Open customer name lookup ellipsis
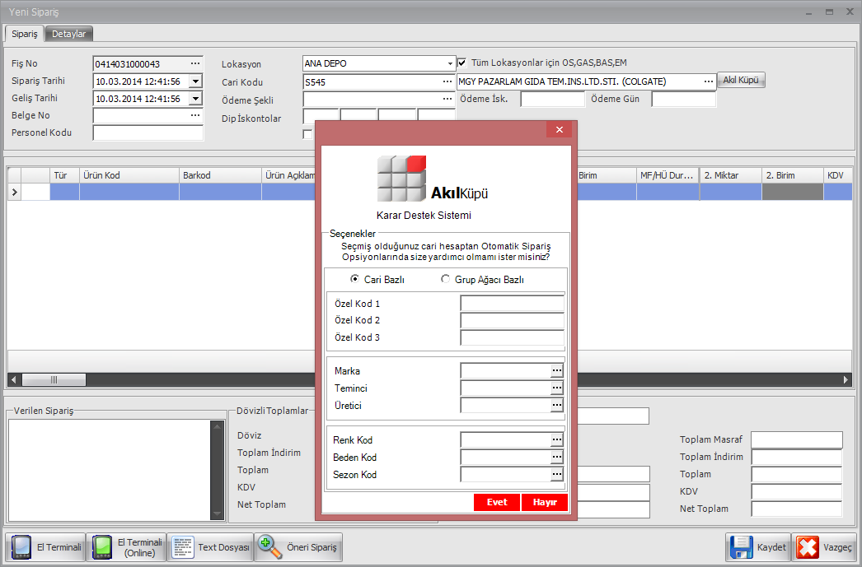This screenshot has width=862, height=567. pos(708,81)
